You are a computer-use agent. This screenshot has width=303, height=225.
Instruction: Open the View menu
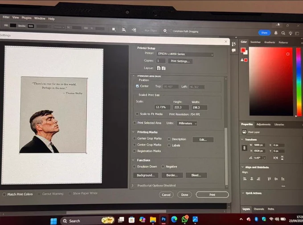[x=16, y=17]
